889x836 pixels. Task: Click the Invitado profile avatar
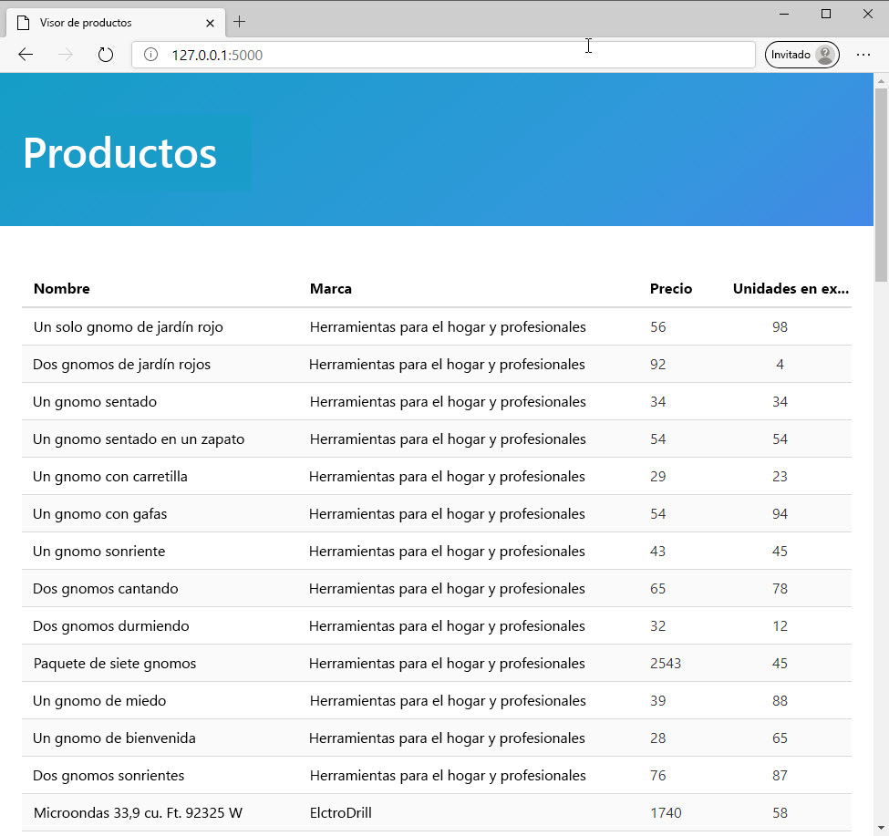click(827, 54)
